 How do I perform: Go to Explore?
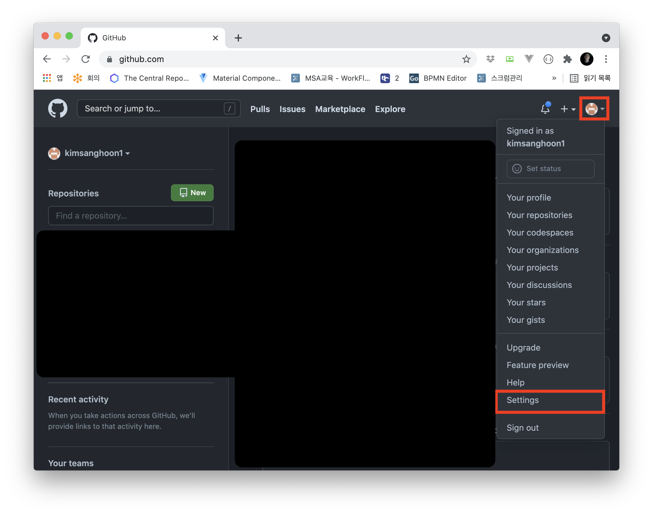pos(390,109)
